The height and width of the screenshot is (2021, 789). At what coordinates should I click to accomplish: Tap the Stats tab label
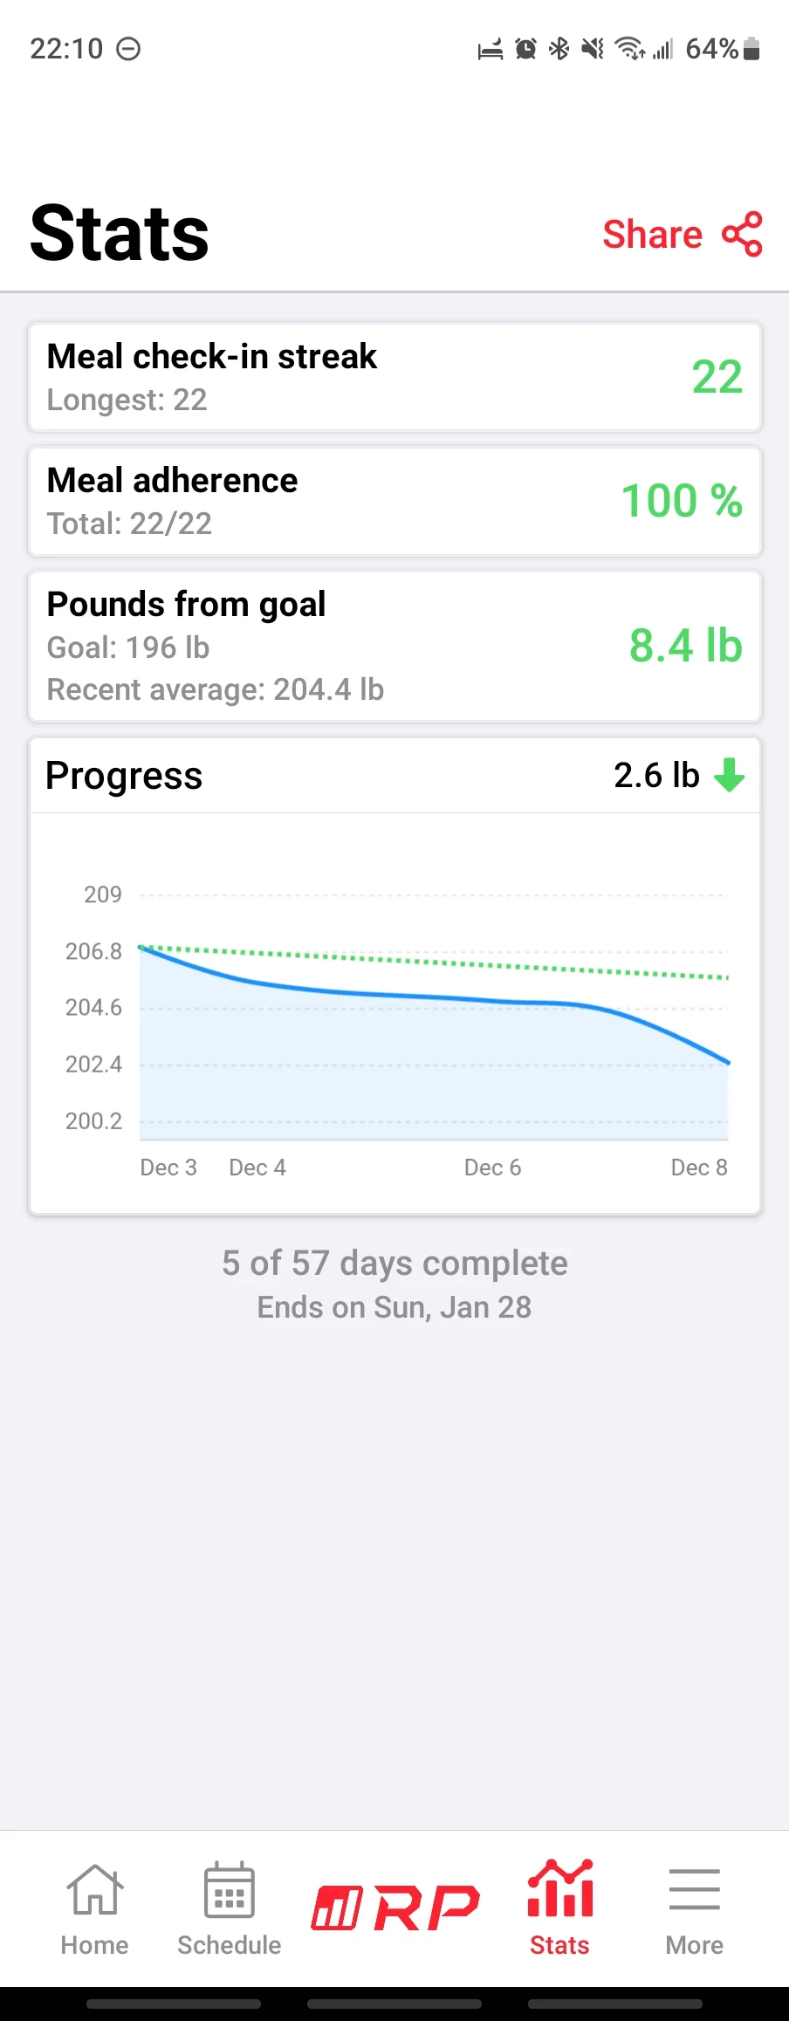[x=559, y=1945]
